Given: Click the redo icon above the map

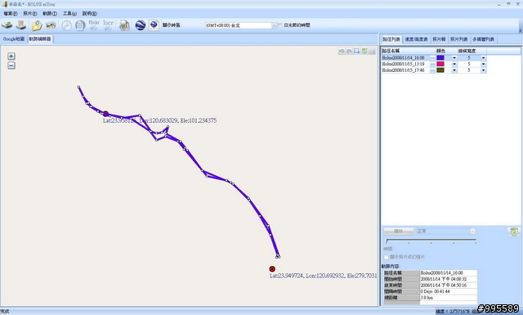Looking at the screenshot, I should 349,51.
